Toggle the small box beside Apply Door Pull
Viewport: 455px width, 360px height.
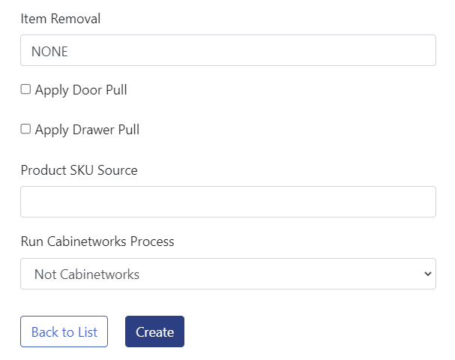[25, 89]
